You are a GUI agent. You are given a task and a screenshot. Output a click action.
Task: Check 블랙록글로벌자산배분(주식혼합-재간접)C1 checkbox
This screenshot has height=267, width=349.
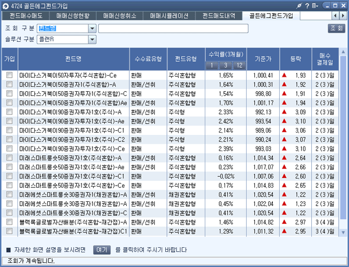click(x=9, y=231)
